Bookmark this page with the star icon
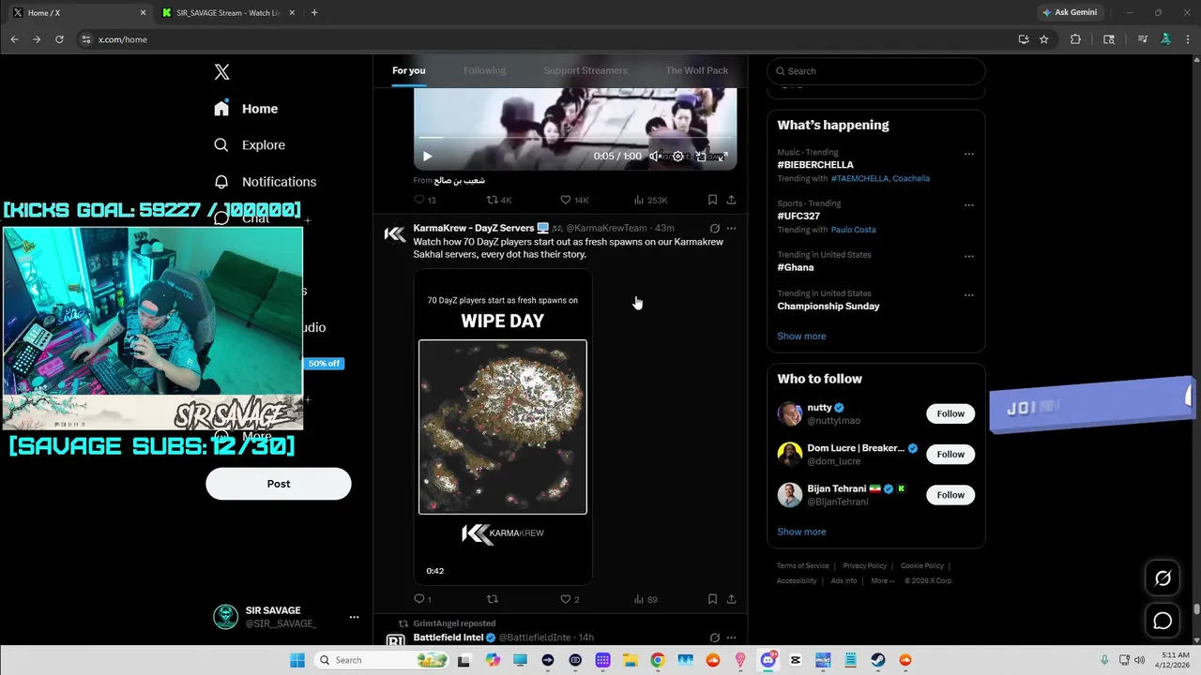This screenshot has width=1201, height=675. 1043,39
